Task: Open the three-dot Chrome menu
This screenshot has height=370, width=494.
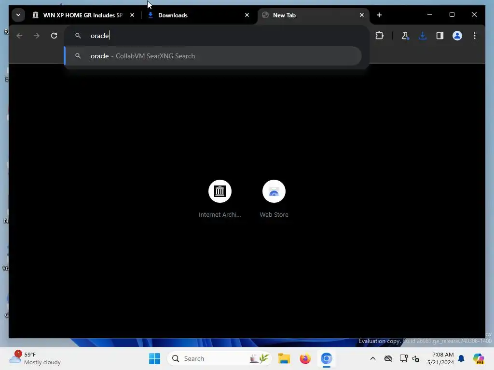Action: (475, 36)
